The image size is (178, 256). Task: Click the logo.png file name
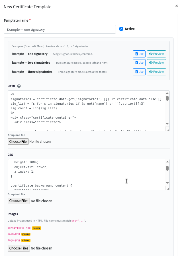14,240
